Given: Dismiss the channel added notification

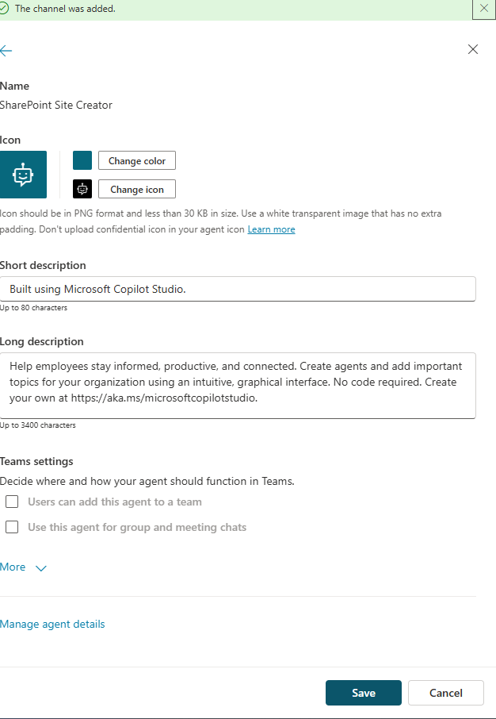Looking at the screenshot, I should [483, 8].
